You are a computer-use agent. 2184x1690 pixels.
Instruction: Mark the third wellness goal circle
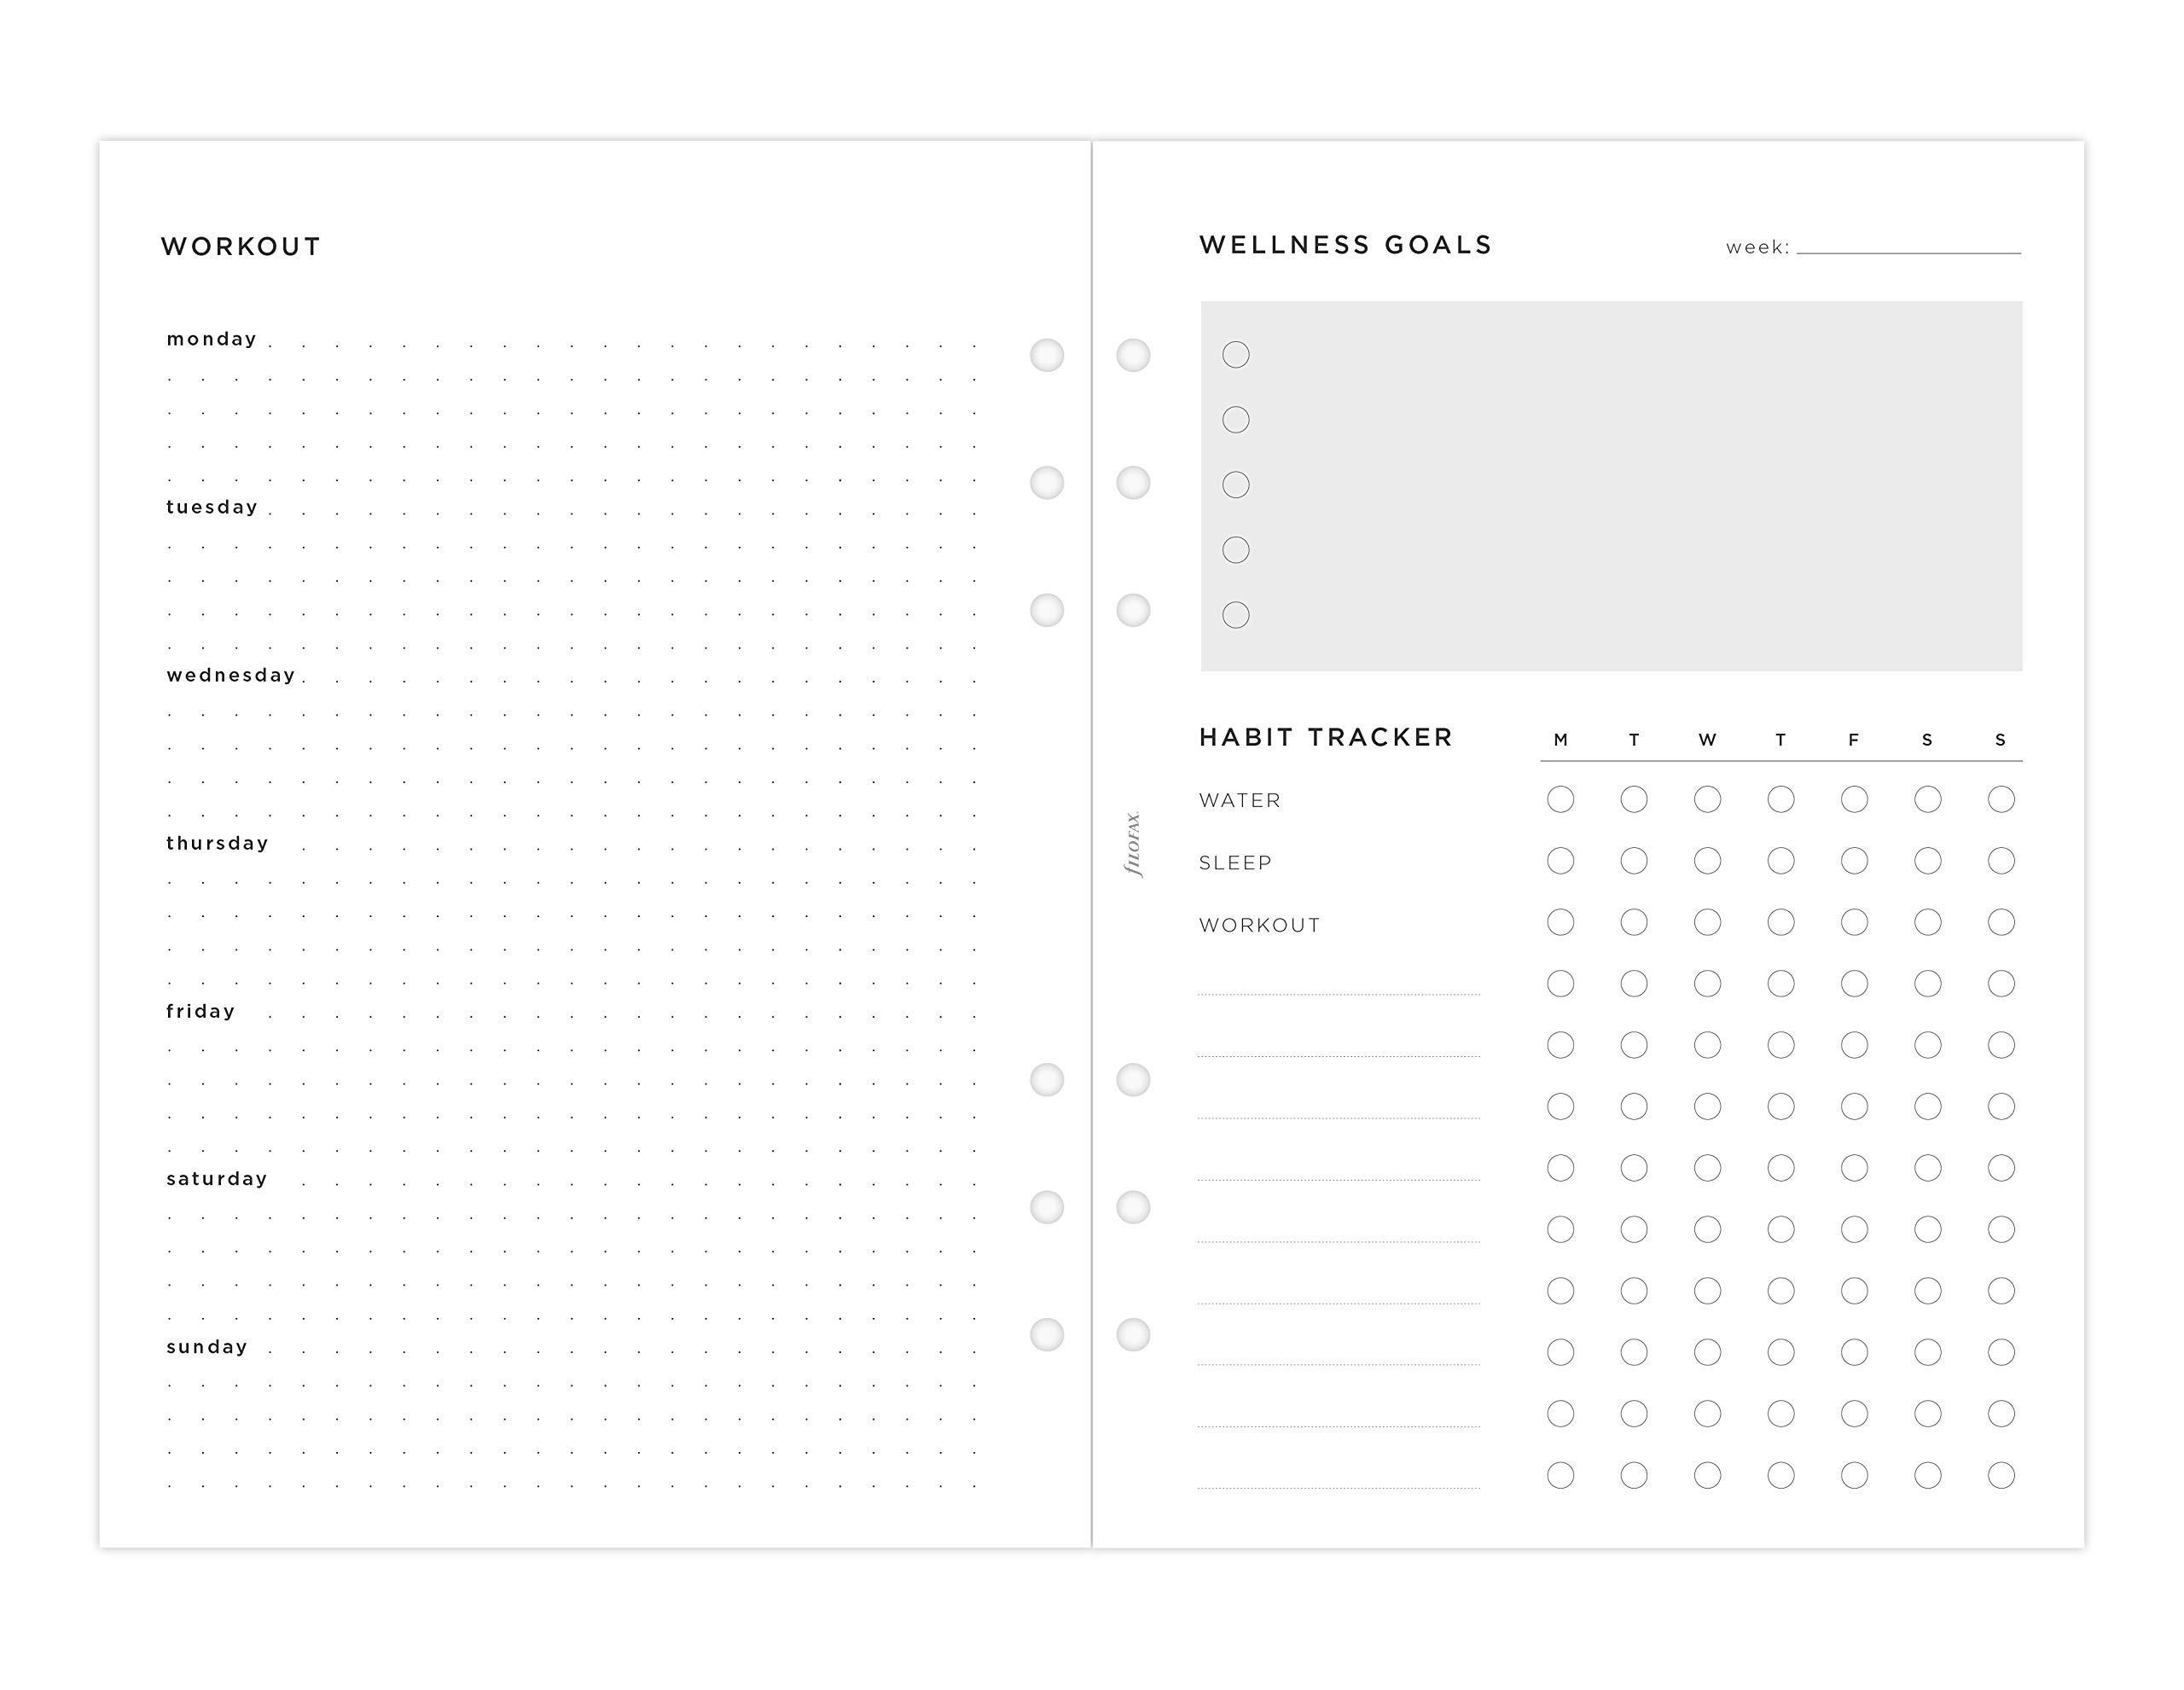1236,485
